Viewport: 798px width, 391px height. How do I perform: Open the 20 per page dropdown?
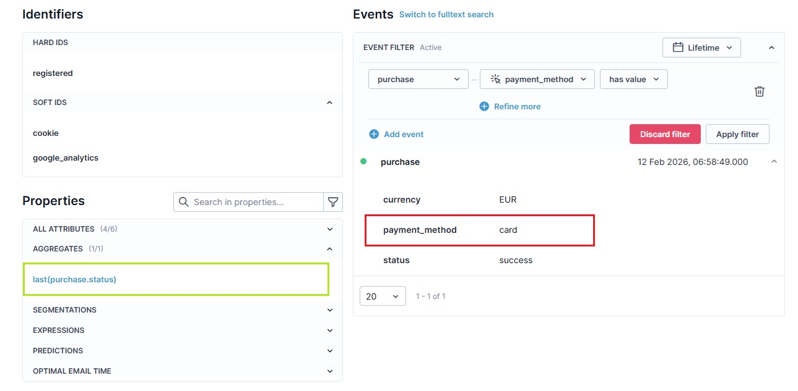coord(383,296)
